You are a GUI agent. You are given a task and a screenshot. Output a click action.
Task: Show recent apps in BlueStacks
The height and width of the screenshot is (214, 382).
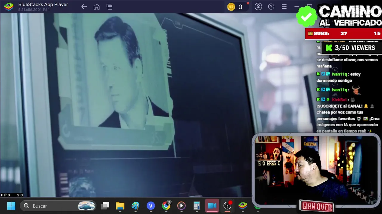[x=110, y=7]
